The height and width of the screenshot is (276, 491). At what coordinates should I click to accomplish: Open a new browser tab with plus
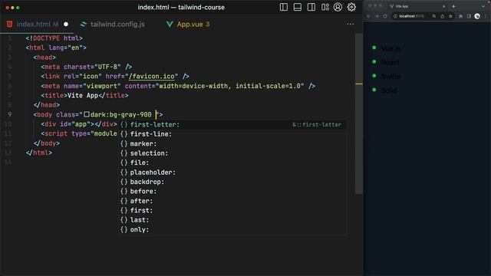tap(453, 6)
